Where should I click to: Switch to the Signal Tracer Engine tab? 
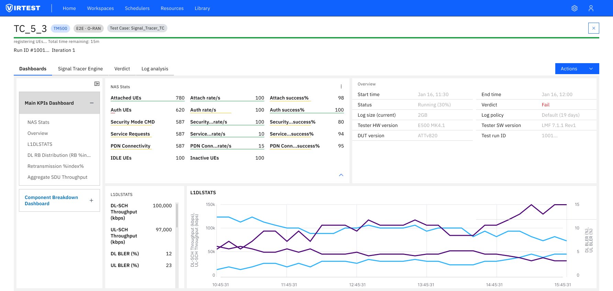80,69
